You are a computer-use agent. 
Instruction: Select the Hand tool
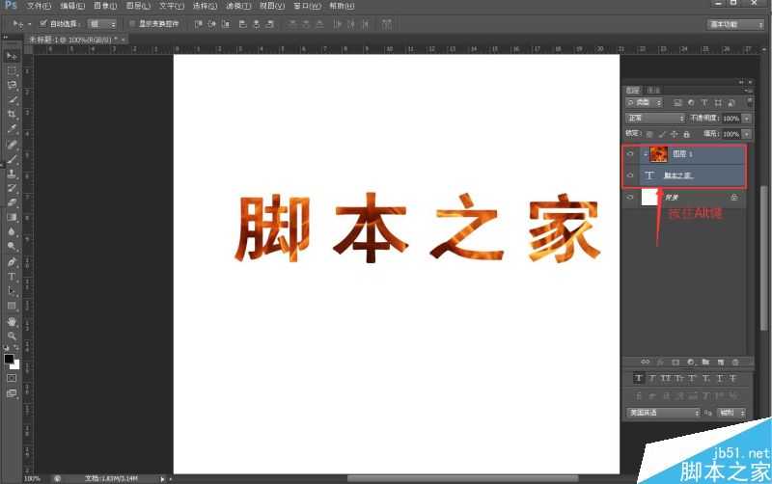13,320
